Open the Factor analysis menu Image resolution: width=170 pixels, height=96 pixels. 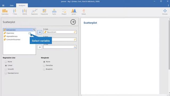(54, 12)
